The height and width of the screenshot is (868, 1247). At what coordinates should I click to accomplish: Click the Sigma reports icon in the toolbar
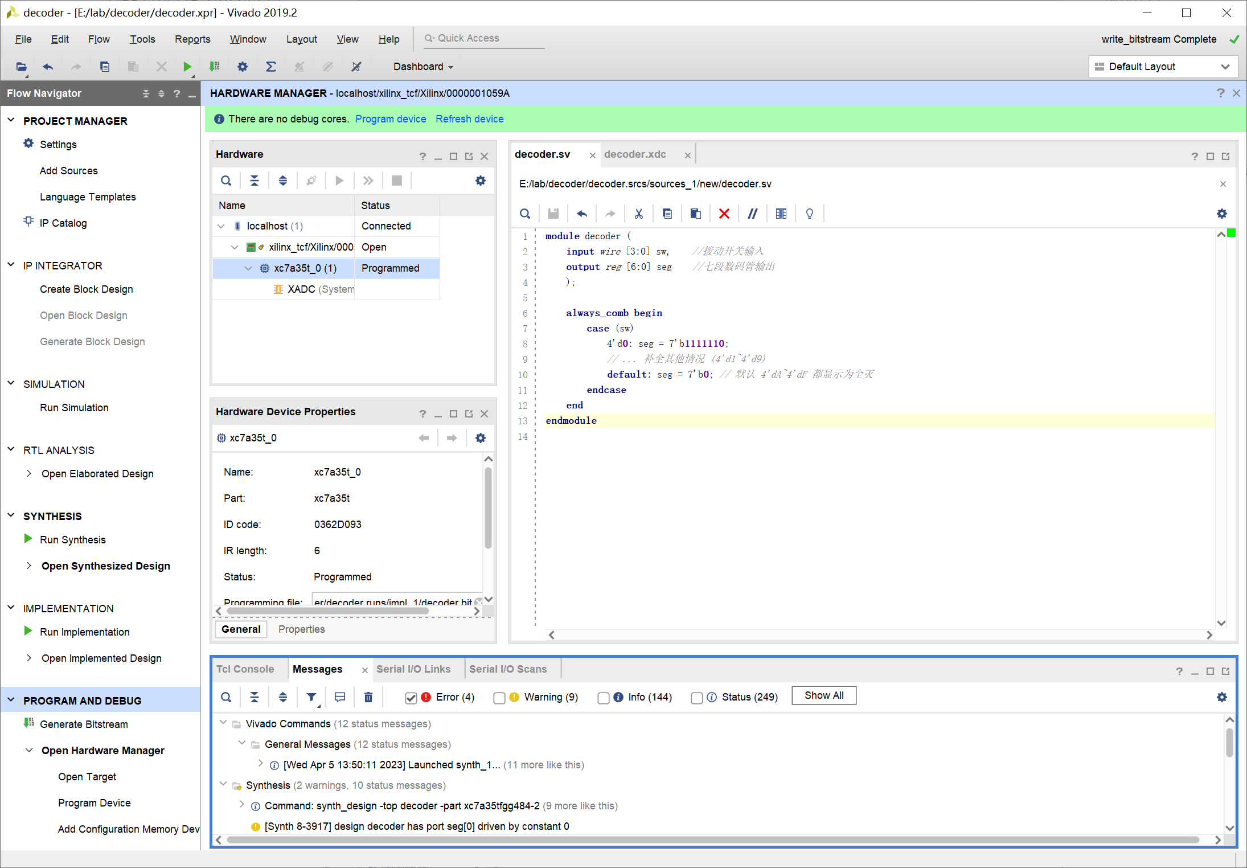(271, 67)
